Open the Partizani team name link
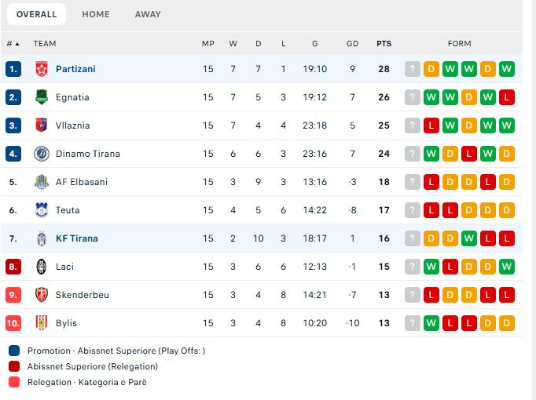 click(75, 69)
